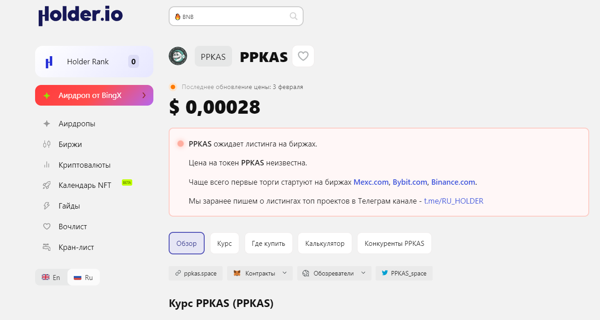Open the Mexc.com exchange link
600x320 pixels.
tap(371, 182)
